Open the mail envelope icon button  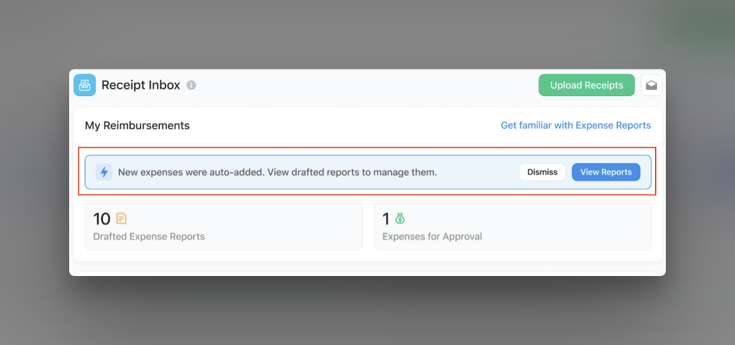pos(651,85)
